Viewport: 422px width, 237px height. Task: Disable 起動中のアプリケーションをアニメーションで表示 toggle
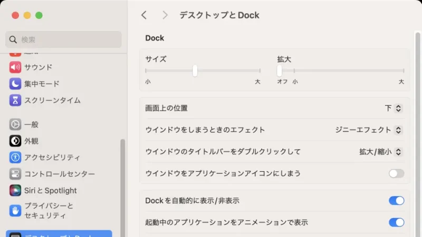(396, 222)
